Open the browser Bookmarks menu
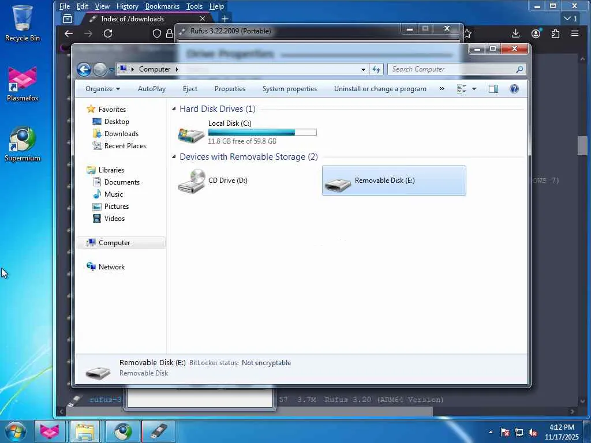The height and width of the screenshot is (443, 591). (162, 6)
